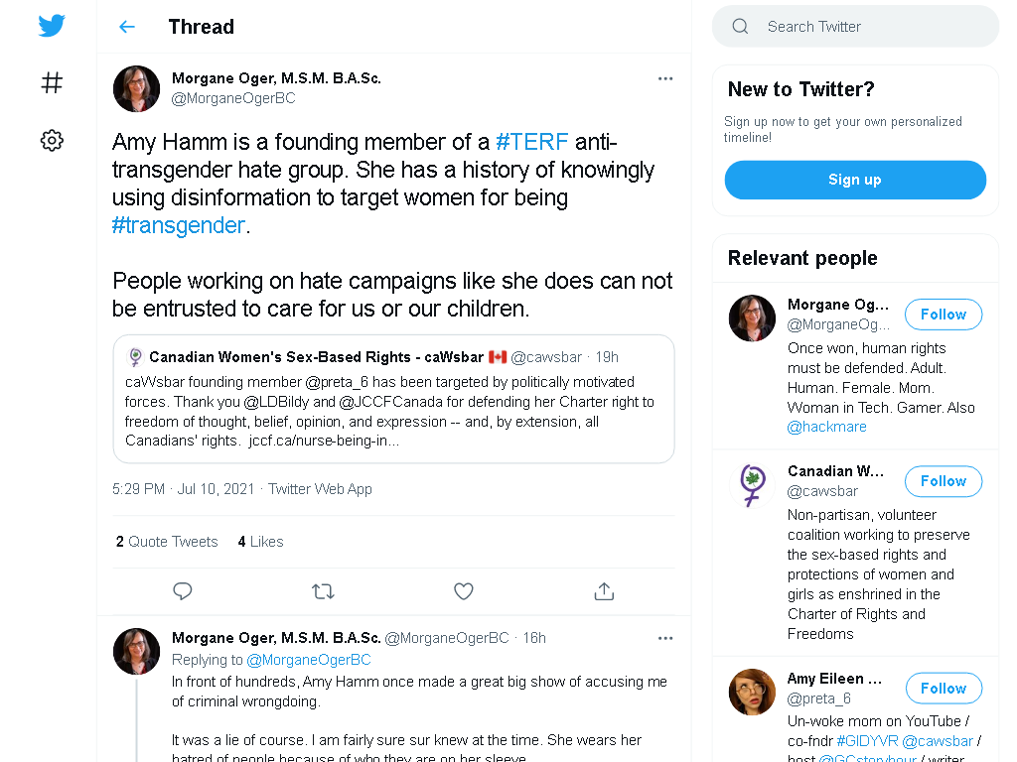Open the #TERF hashtag link
This screenshot has height=762, width=1017.
(532, 141)
